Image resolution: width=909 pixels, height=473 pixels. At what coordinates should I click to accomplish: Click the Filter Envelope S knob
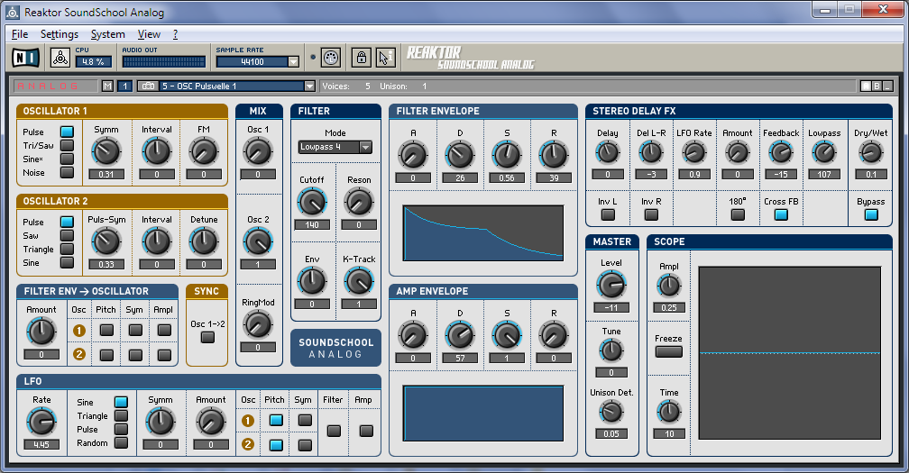[x=507, y=155]
